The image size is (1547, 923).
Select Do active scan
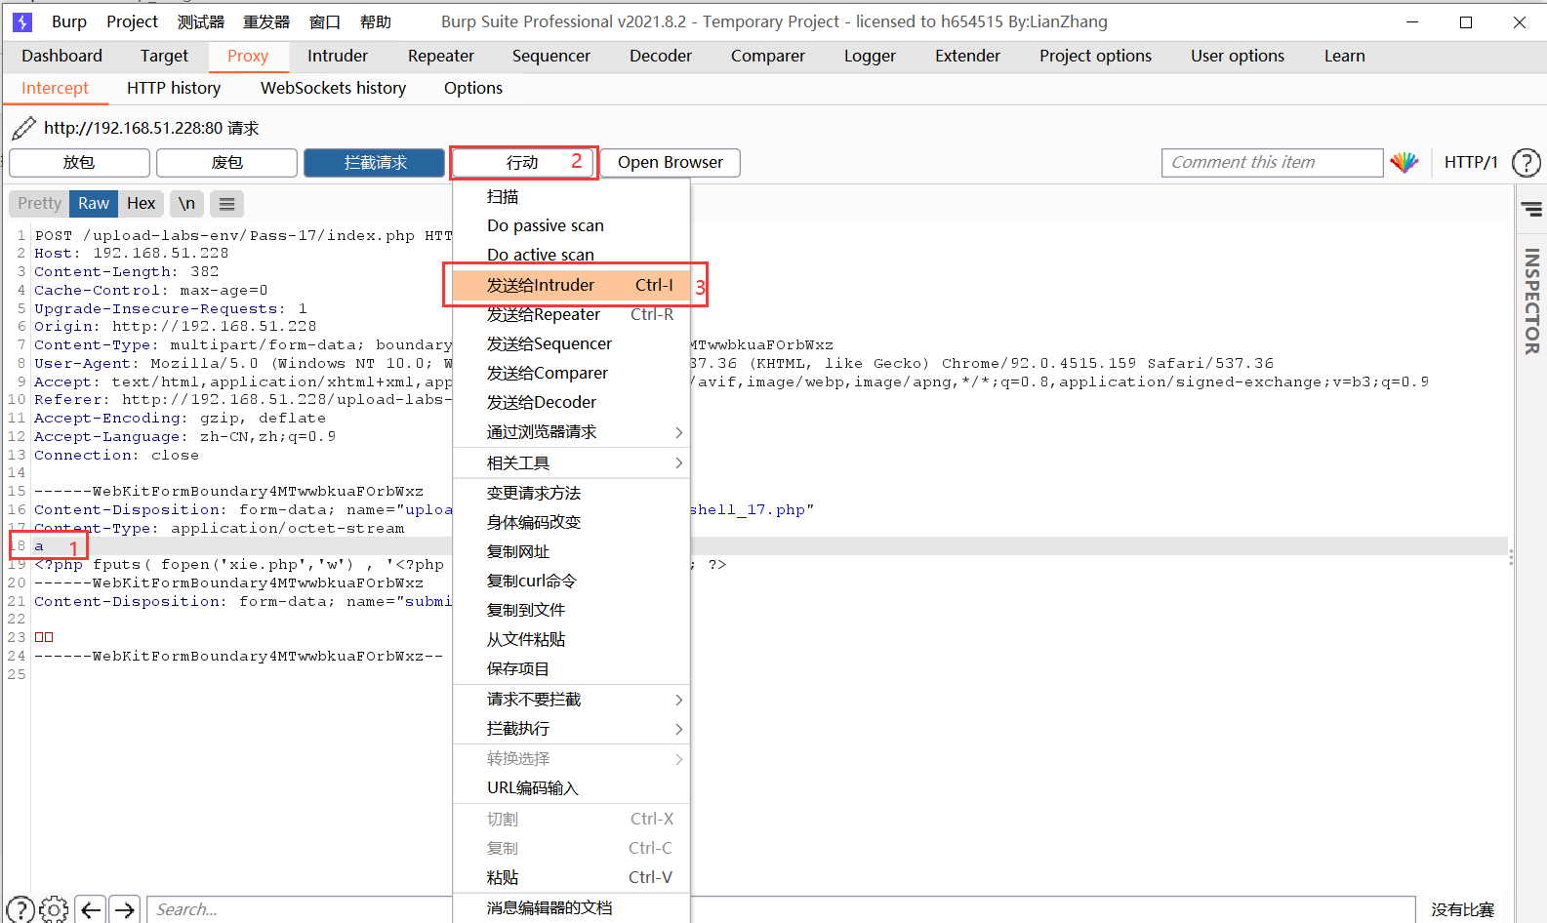pos(571,255)
